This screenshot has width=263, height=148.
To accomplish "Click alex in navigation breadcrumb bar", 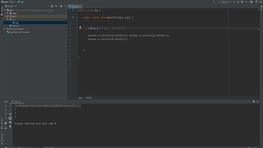I will [5, 2].
